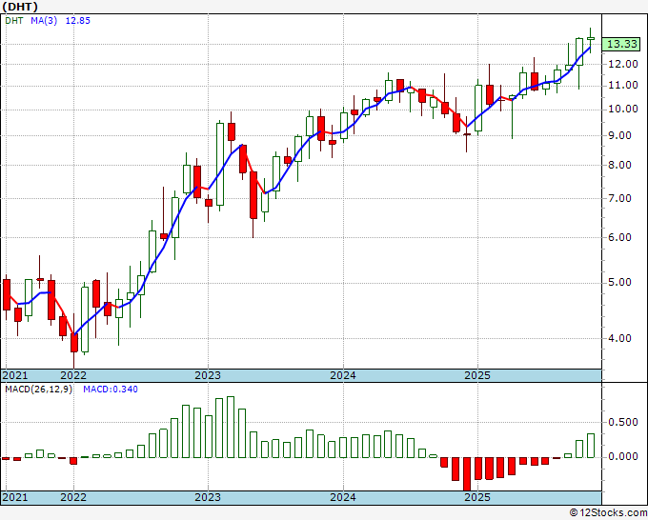Viewport: 648px width, 520px height.
Task: Click the 12.85 moving average value
Action: click(x=78, y=21)
